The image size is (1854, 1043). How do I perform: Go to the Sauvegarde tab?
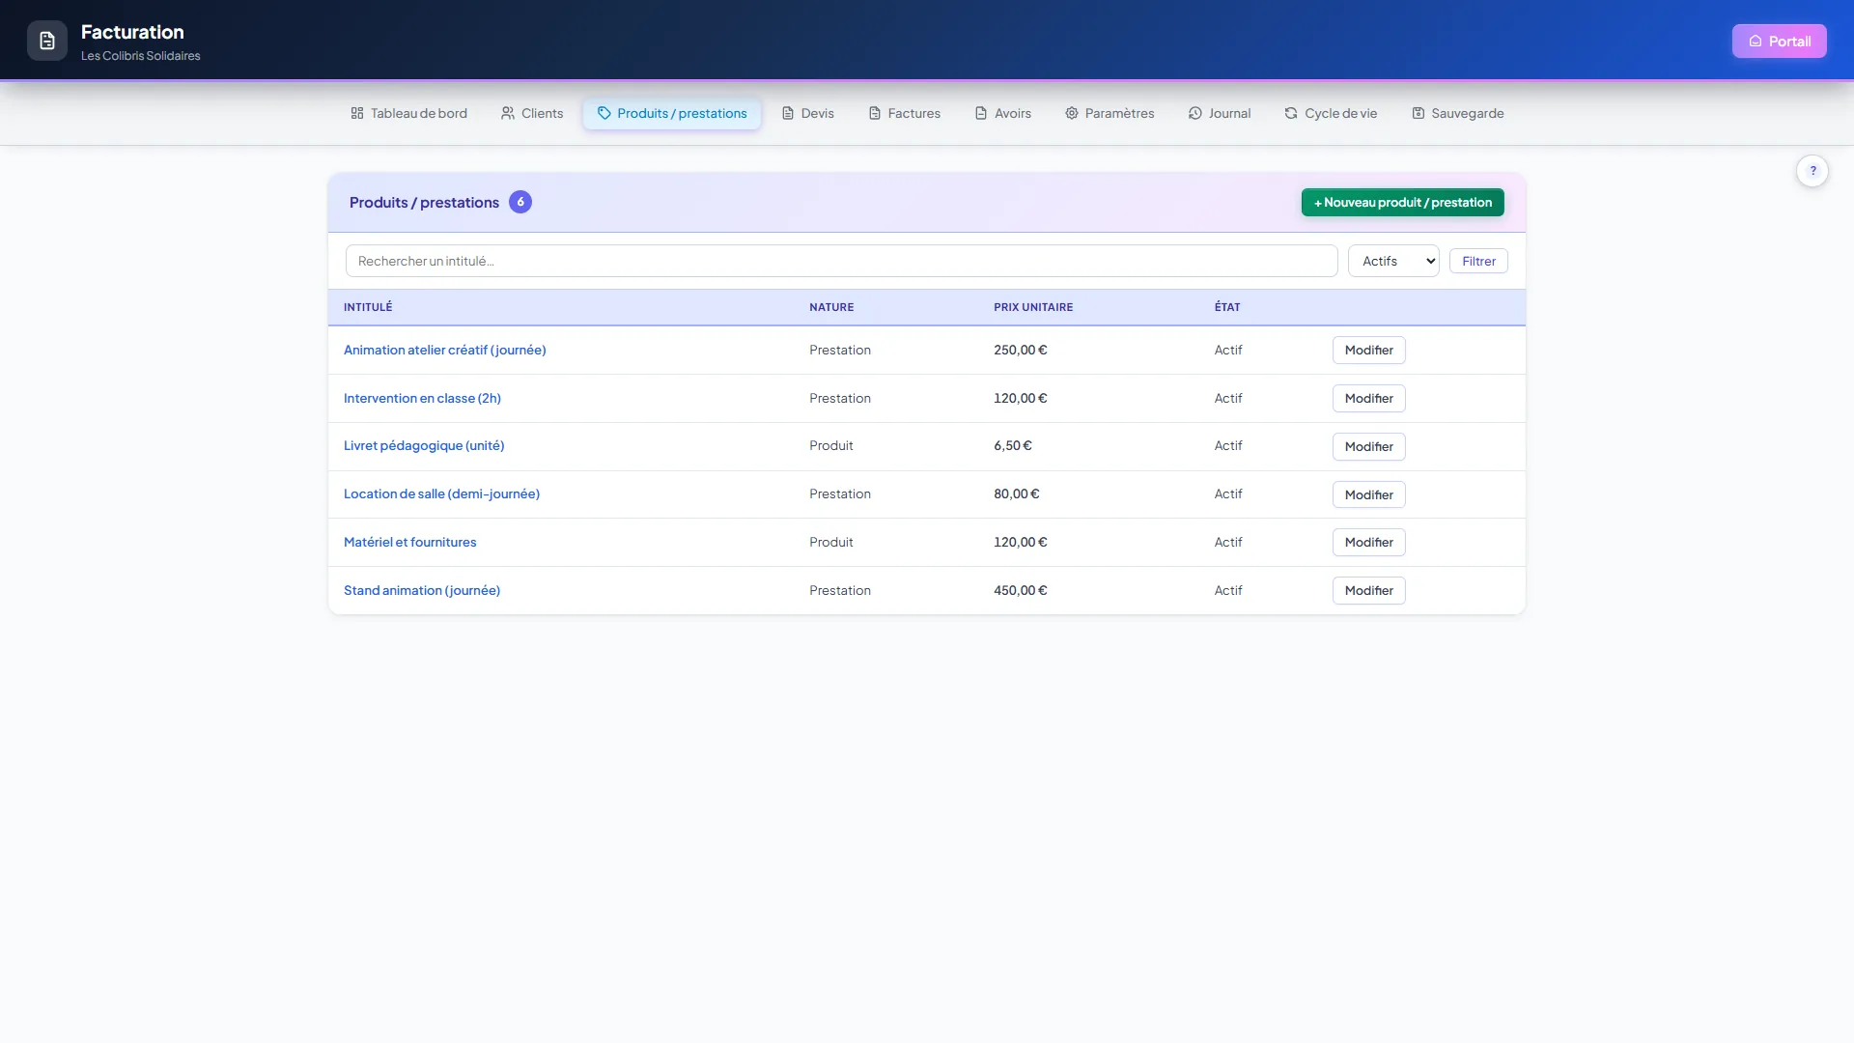click(1458, 113)
